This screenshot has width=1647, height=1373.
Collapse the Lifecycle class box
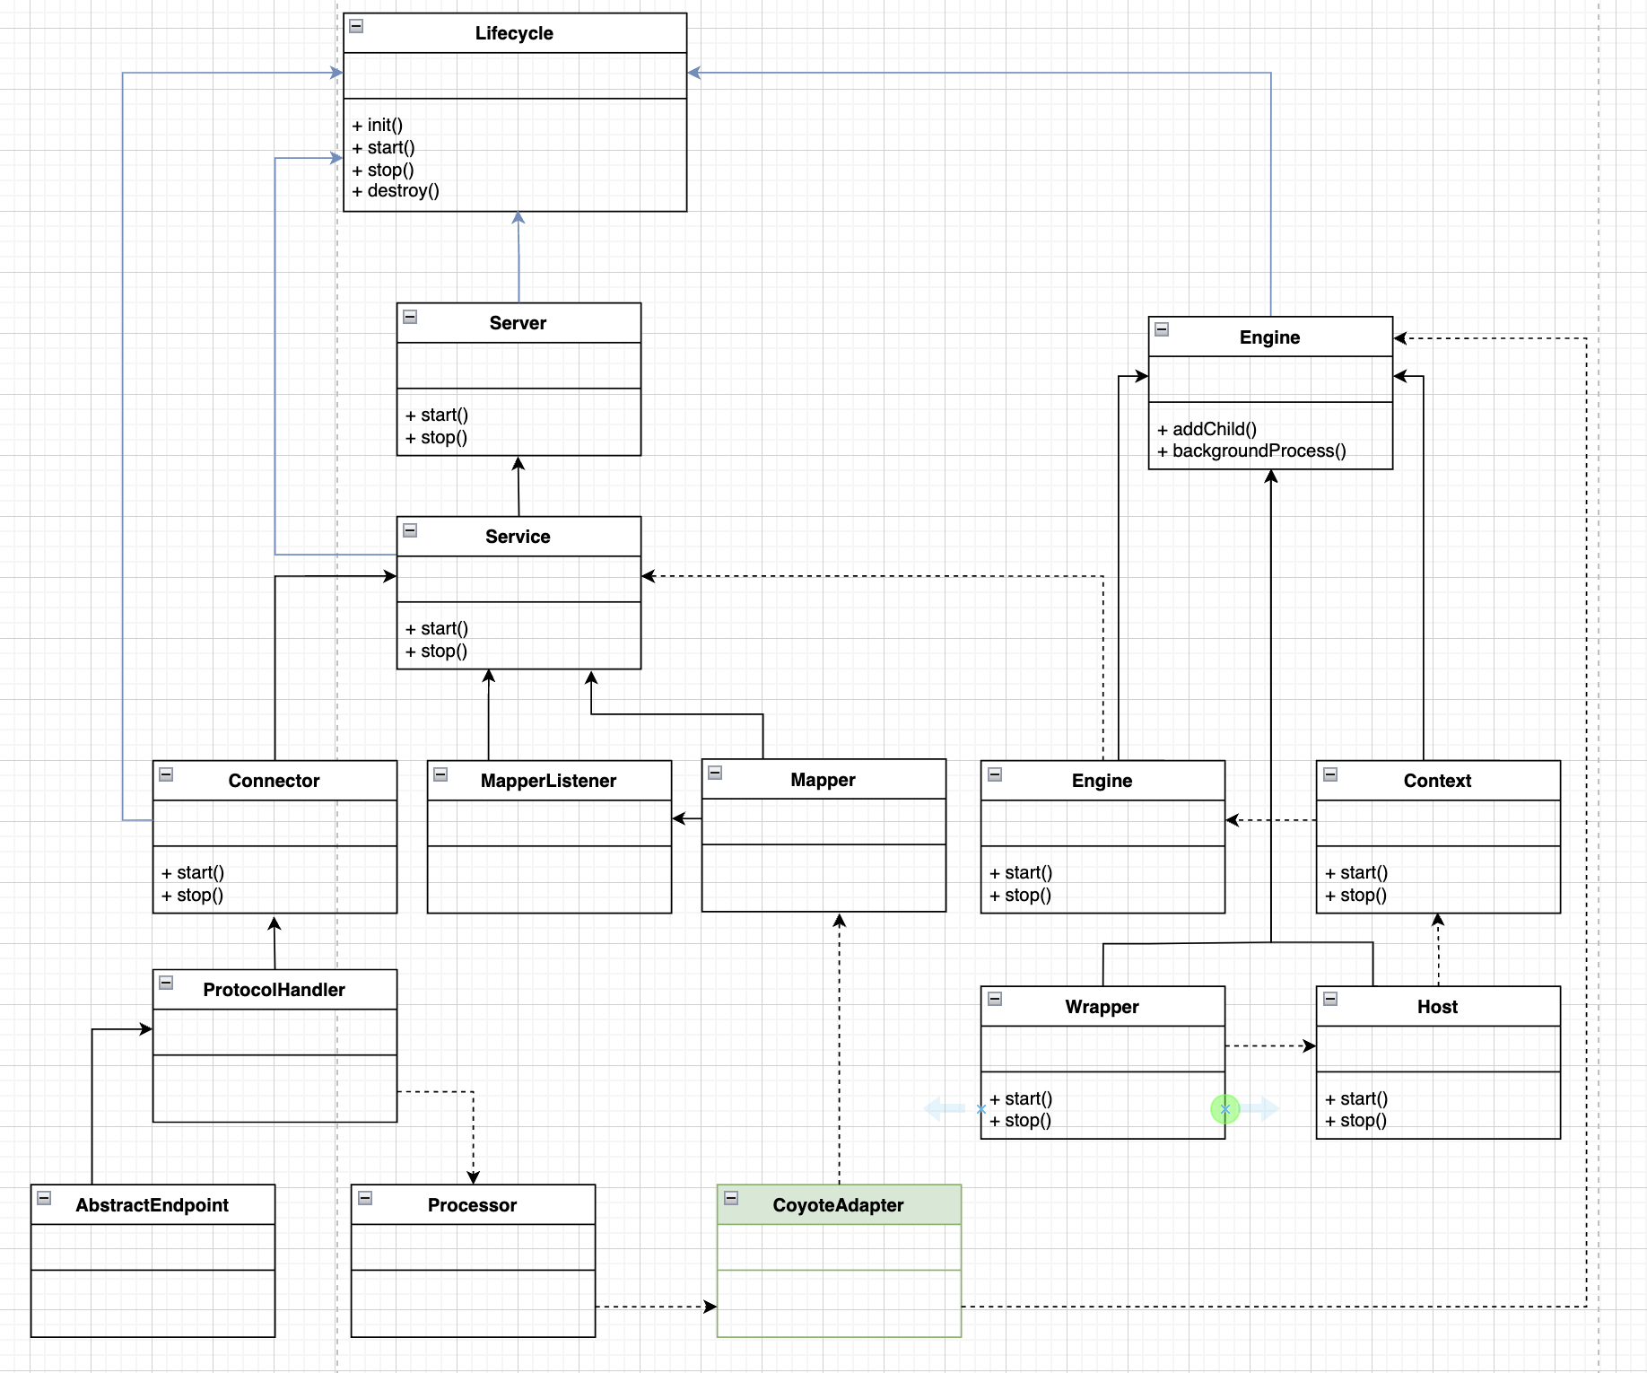click(356, 26)
